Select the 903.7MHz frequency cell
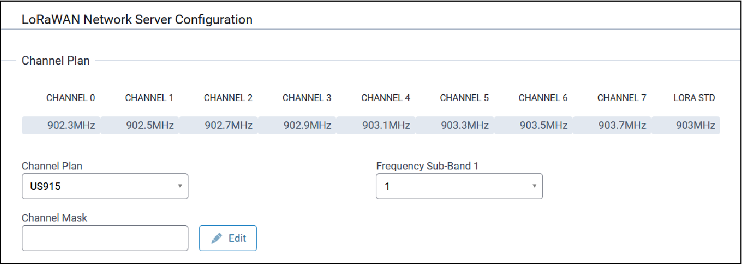Screen dimensions: 742x264 pos(621,125)
